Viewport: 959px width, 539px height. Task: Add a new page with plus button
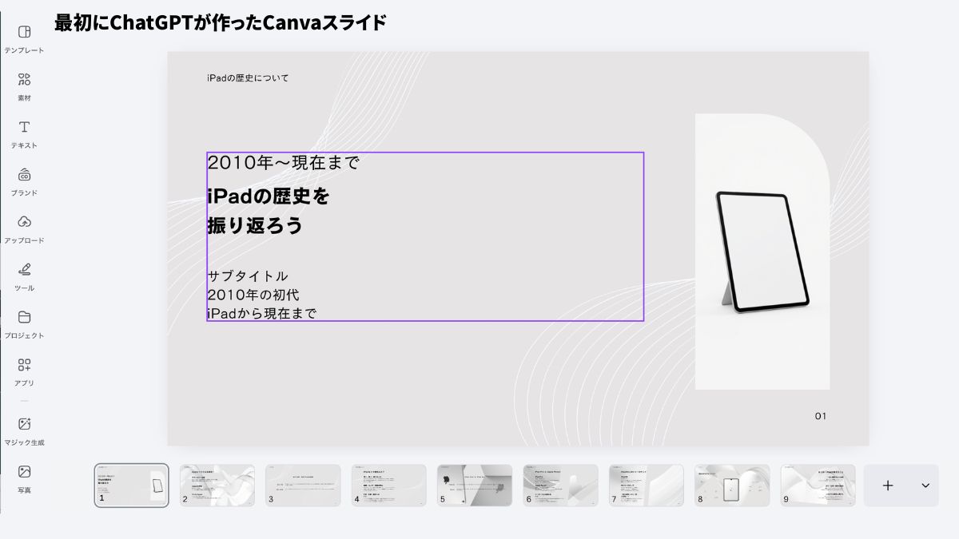(888, 485)
